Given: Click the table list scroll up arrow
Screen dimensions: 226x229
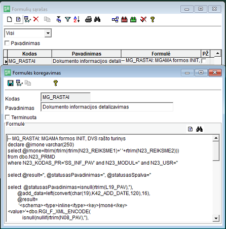Looking at the screenshot, I should point(217,54).
